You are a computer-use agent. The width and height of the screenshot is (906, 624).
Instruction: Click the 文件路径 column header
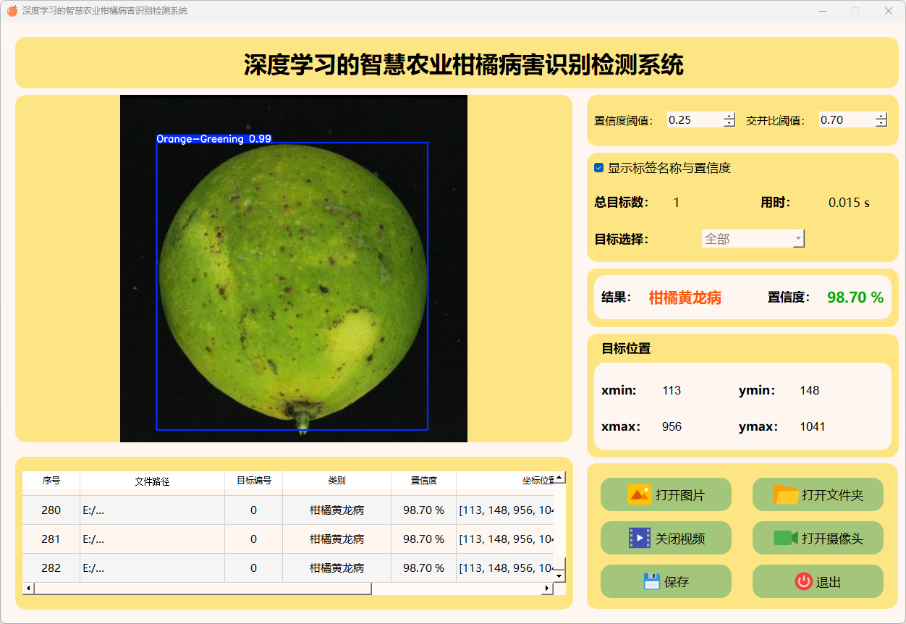(x=152, y=481)
